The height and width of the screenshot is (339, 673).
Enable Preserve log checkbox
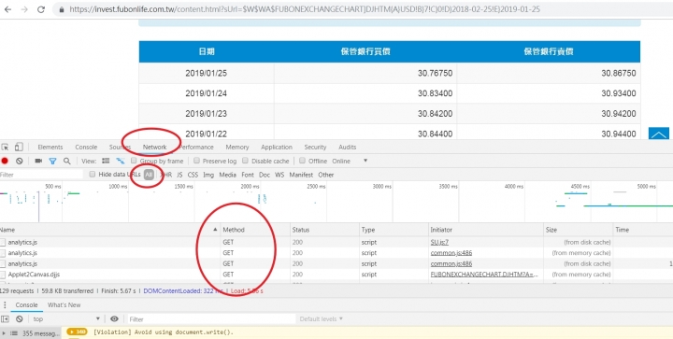[196, 161]
